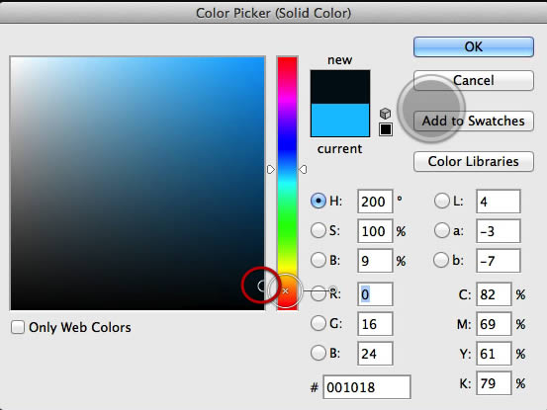Viewport: 547px width, 410px height.
Task: Click the a value field showing -3
Action: 499,231
